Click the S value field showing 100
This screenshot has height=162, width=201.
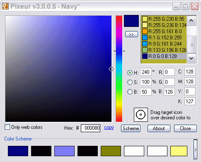click(146, 82)
